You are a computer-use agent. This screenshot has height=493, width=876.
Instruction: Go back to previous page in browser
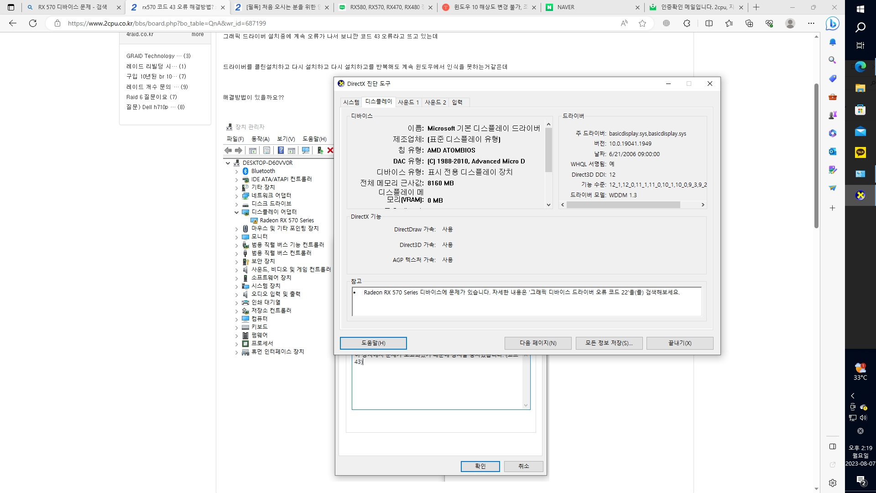13,23
